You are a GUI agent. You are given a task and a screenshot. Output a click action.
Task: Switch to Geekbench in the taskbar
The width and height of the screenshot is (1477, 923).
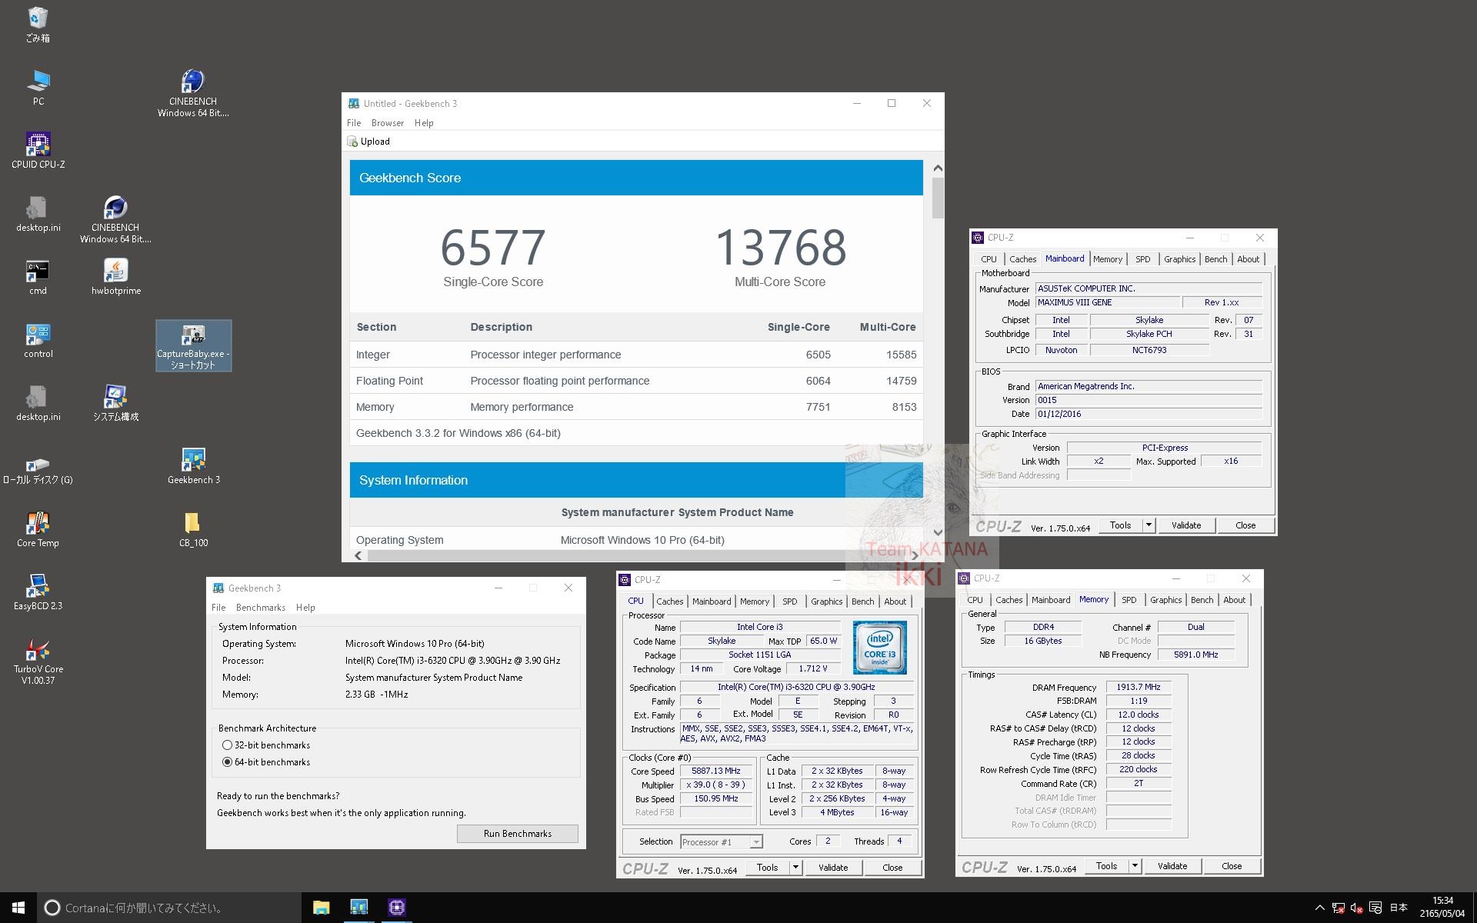[358, 908]
